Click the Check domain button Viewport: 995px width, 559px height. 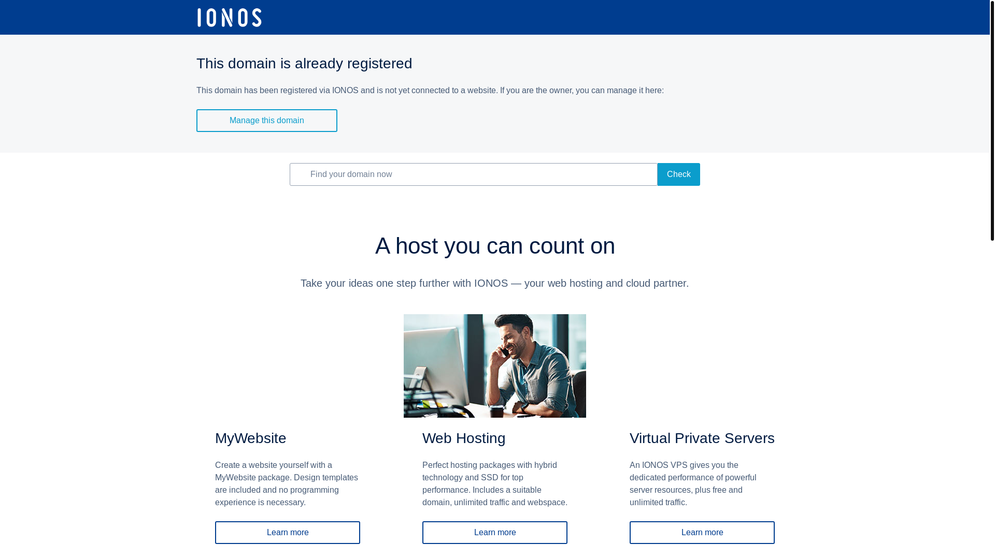(x=679, y=174)
